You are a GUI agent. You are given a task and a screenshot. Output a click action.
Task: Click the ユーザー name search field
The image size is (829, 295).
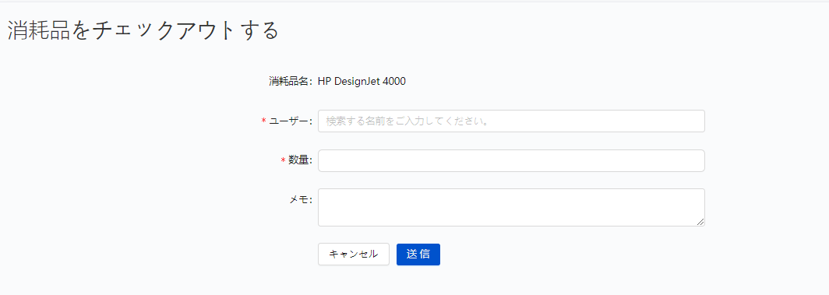click(x=511, y=121)
